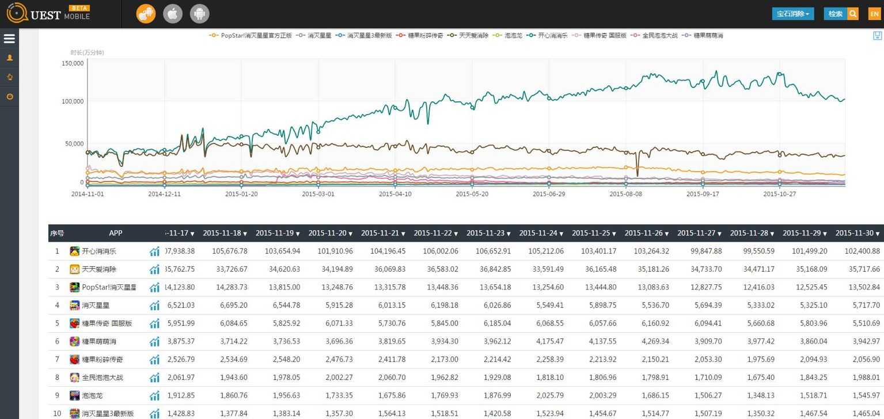The image size is (884, 419).
Task: Sort by the 2015-11-30 column arrow
Action: 878,234
